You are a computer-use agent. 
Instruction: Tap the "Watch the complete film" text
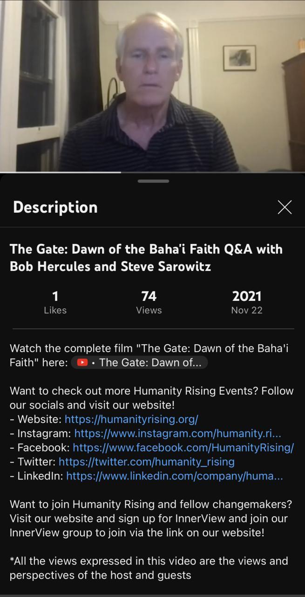[149, 348]
